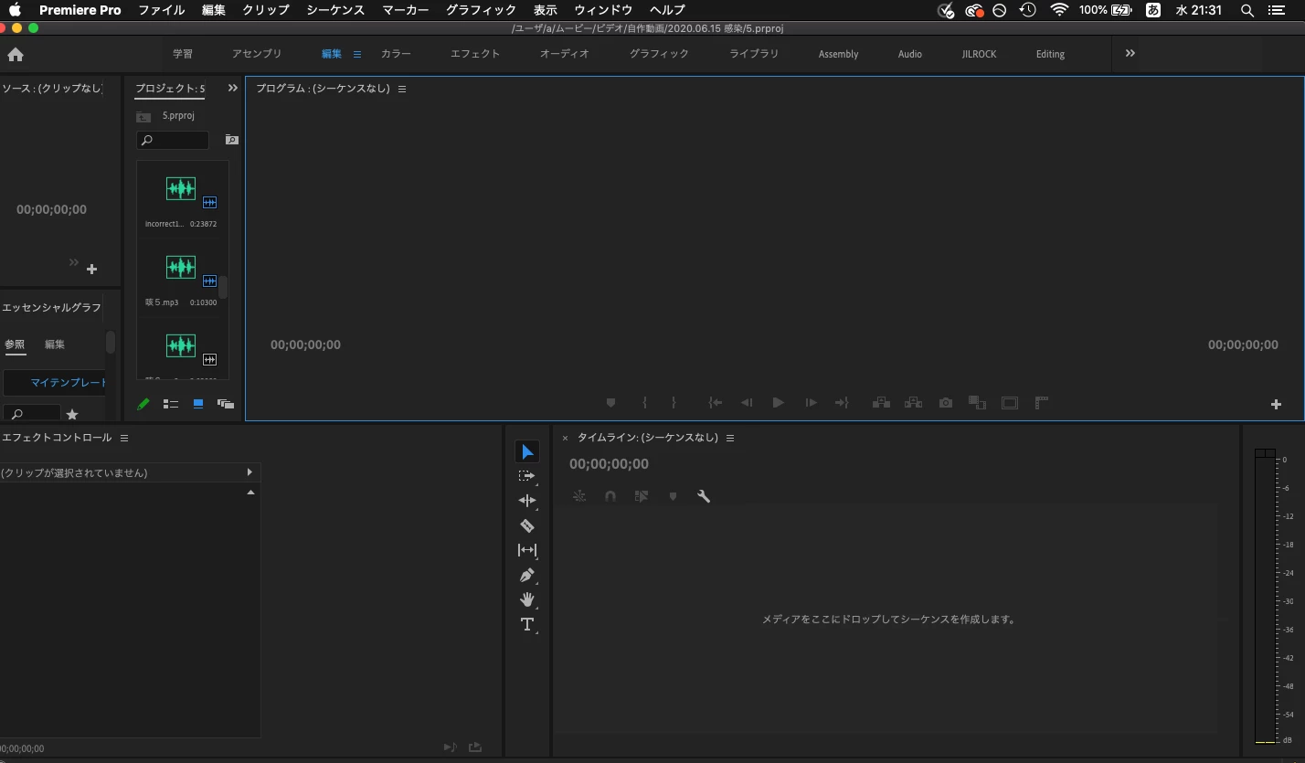Open Effect Controls panel menu
1305x763 pixels.
coord(124,439)
